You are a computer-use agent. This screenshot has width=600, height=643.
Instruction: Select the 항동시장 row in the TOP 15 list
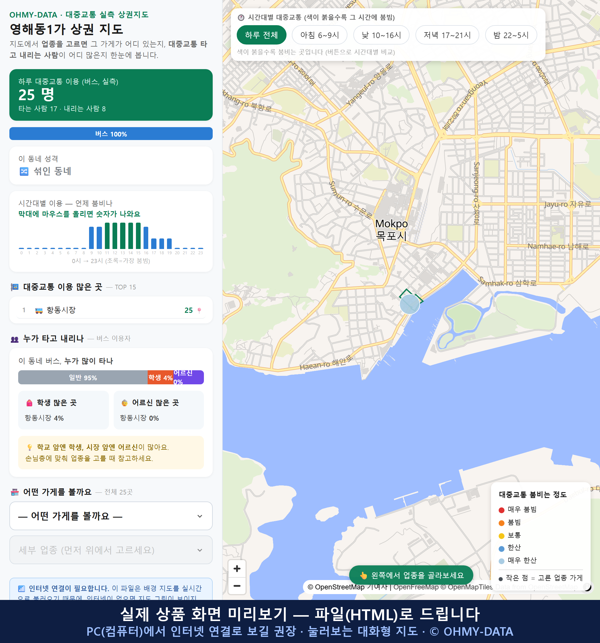111,310
